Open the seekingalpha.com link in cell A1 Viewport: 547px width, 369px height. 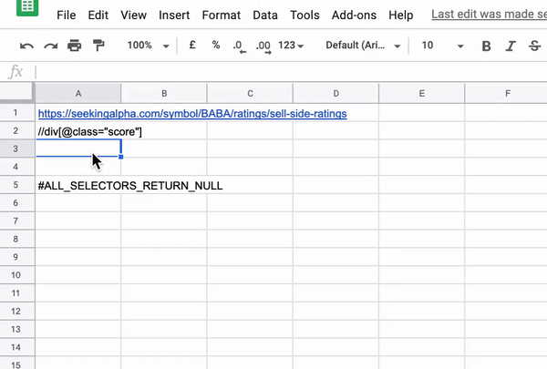click(x=191, y=114)
